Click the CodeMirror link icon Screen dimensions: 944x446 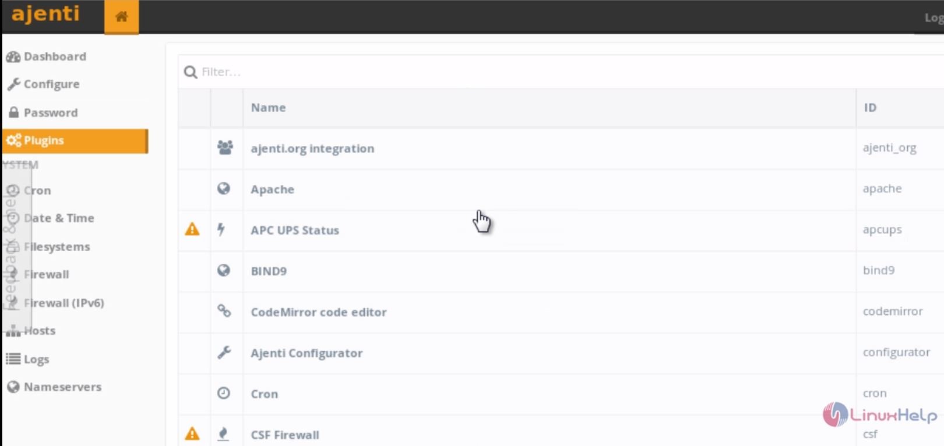click(224, 311)
